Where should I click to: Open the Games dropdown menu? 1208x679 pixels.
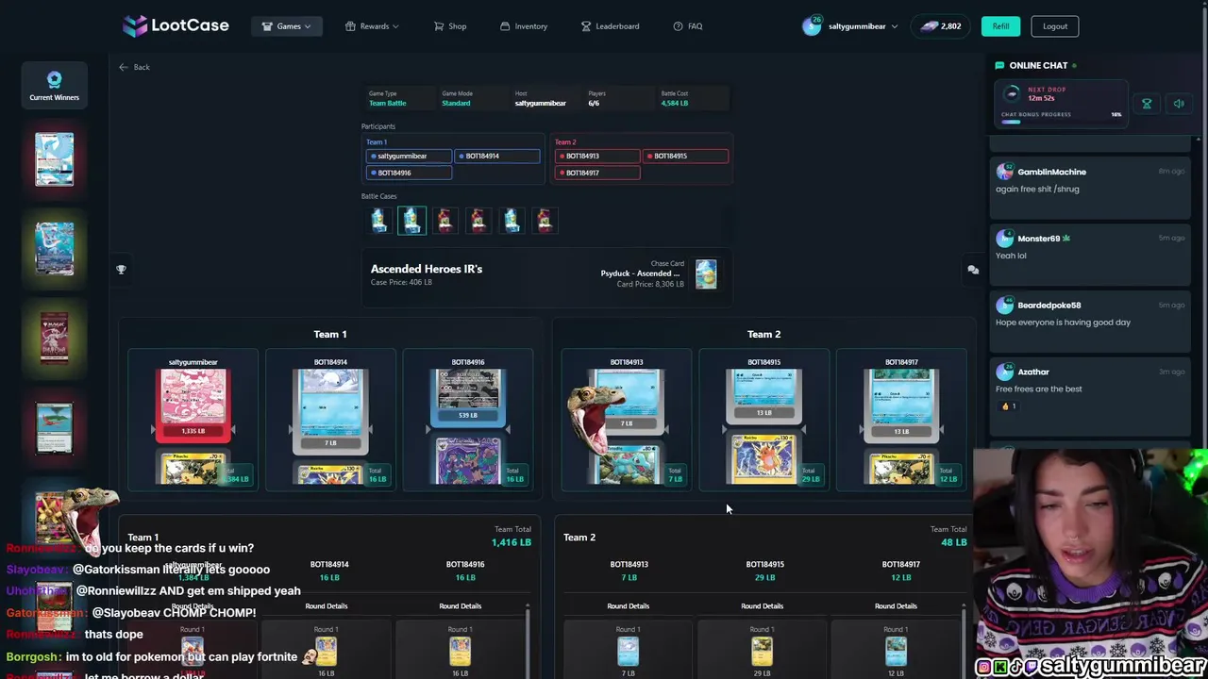coord(287,26)
